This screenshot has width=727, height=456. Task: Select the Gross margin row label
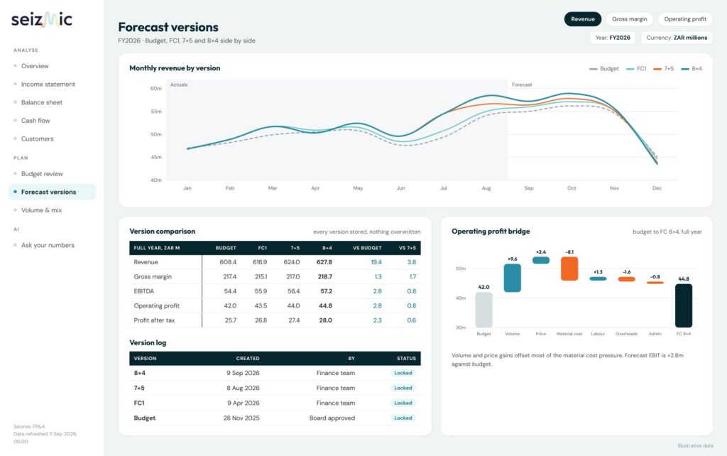click(x=153, y=276)
